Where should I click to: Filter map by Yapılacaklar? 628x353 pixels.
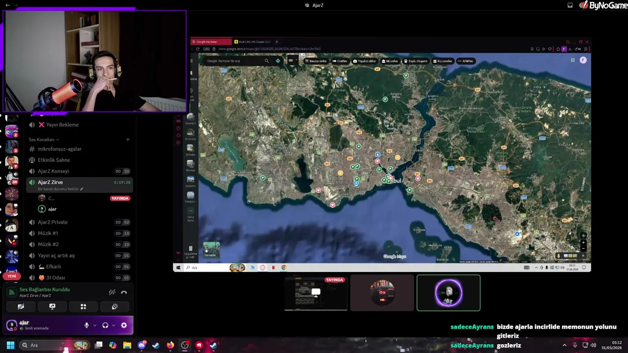pos(365,61)
